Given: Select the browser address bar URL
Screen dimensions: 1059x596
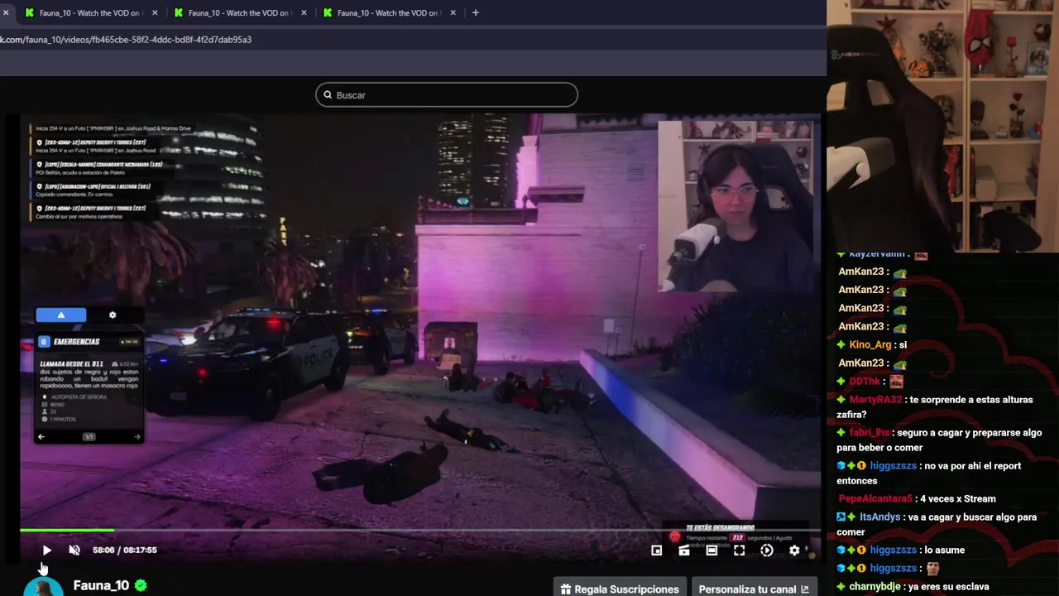Looking at the screenshot, I should tap(126, 40).
